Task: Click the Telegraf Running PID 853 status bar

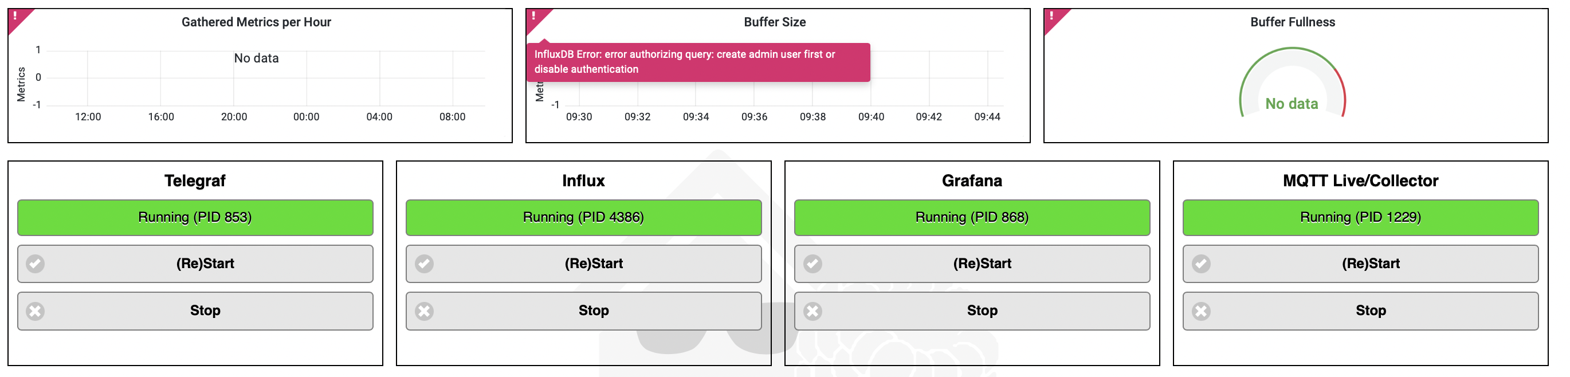Action: click(x=195, y=217)
